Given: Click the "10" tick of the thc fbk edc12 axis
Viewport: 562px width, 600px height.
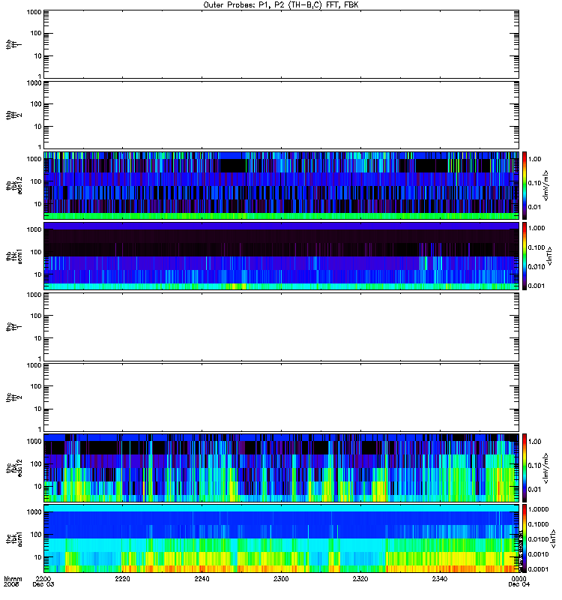Looking at the screenshot, I should [x=38, y=486].
